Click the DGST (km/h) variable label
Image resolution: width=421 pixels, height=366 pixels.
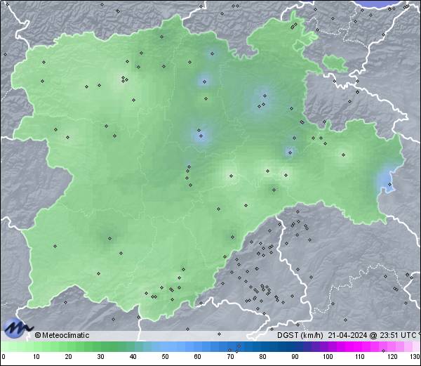(300, 335)
